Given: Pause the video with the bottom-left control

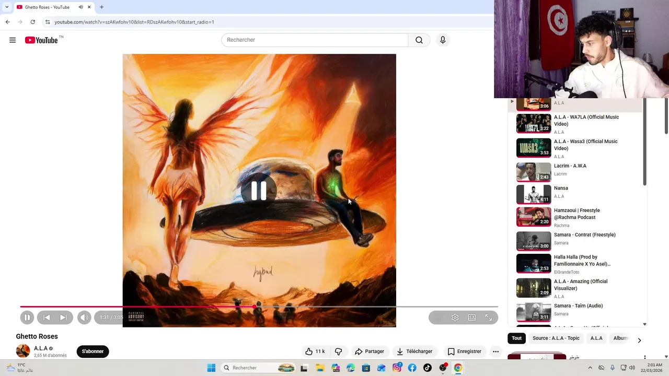Looking at the screenshot, I should (x=27, y=318).
